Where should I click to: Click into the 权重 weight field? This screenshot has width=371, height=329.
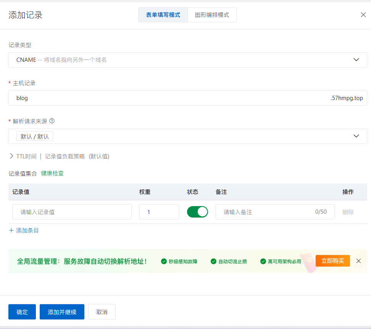(x=159, y=212)
